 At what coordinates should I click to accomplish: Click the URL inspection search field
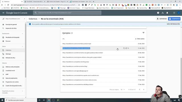point(67,13)
